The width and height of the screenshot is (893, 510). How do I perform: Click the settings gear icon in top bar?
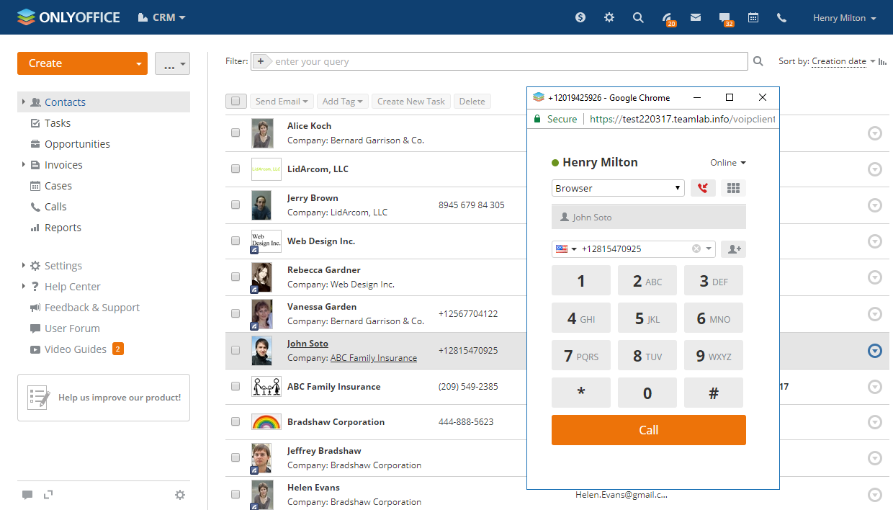(609, 17)
